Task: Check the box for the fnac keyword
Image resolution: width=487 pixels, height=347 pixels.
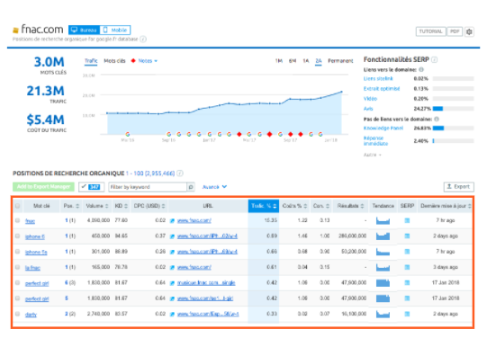Action: point(17,220)
